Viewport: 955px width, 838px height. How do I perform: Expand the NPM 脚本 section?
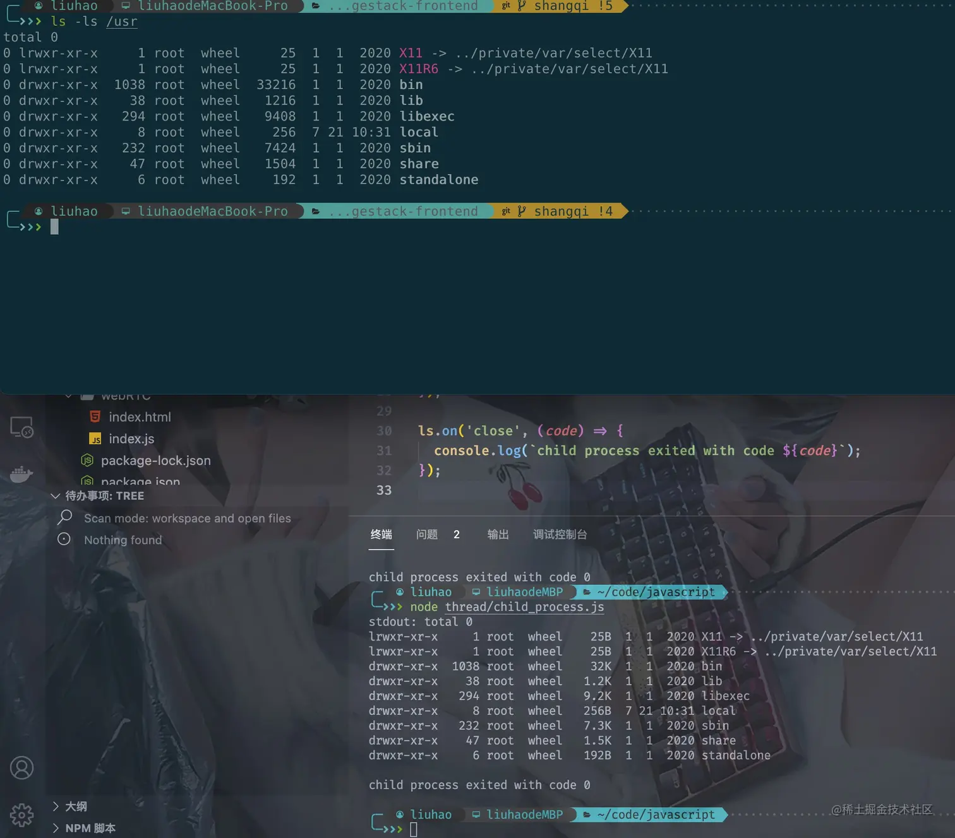pyautogui.click(x=84, y=828)
